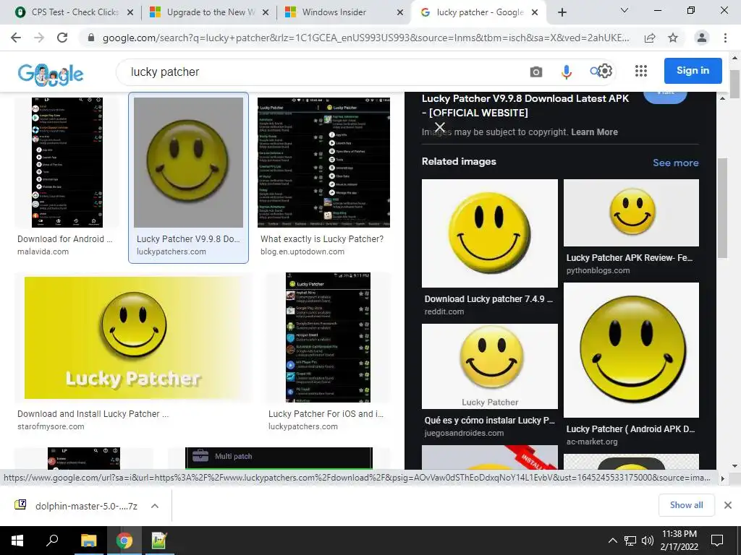Close the downloads bar
The height and width of the screenshot is (555, 741).
tap(728, 505)
